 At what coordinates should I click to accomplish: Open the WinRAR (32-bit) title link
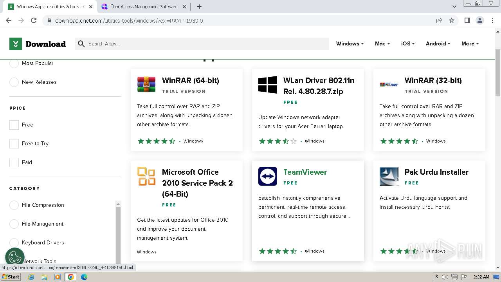pos(433,81)
